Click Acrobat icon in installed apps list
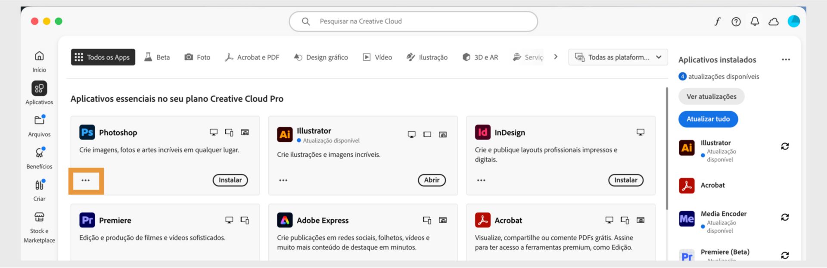Screen dimensions: 827x268 [687, 185]
